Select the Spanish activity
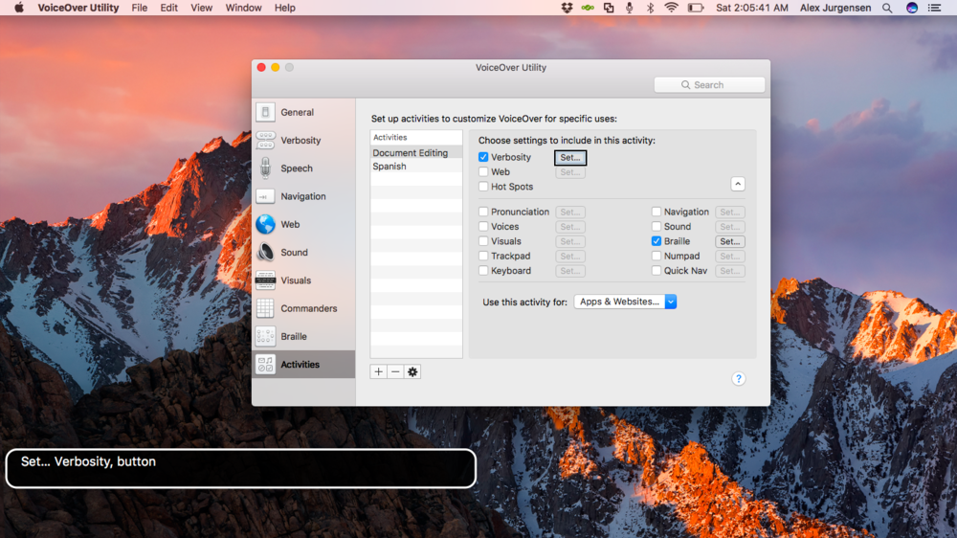Image resolution: width=957 pixels, height=538 pixels. 416,167
